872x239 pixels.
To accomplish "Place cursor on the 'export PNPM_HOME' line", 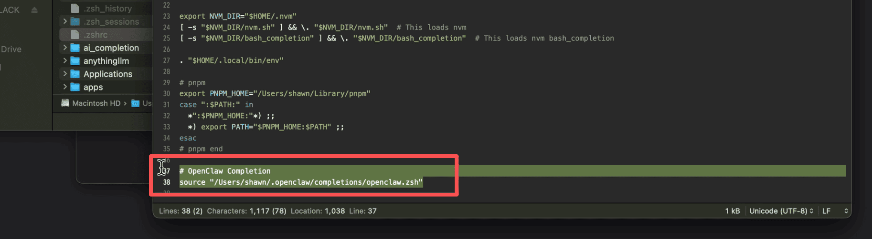I will coord(275,94).
